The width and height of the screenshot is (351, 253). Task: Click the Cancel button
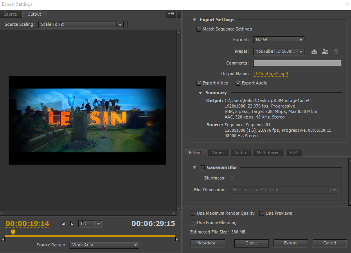[x=329, y=243]
